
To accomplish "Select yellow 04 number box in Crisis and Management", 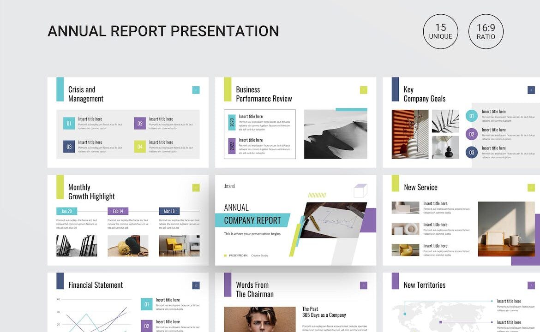I will (x=140, y=147).
